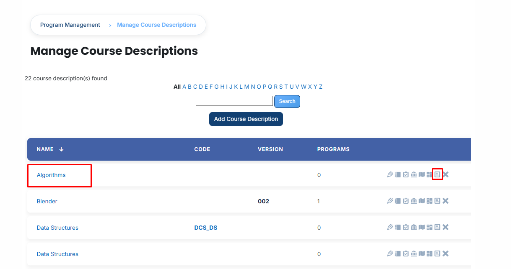This screenshot has height=269, width=511.
Task: Click the DCS_DS course code
Action: pyautogui.click(x=206, y=228)
